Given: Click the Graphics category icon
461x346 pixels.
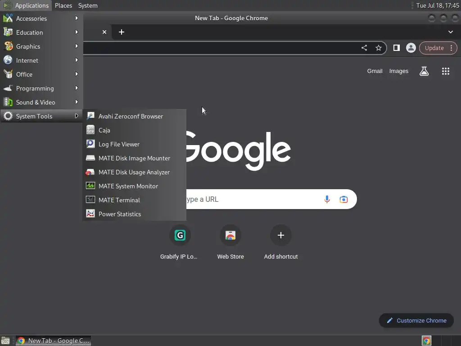Looking at the screenshot, I should [x=8, y=46].
